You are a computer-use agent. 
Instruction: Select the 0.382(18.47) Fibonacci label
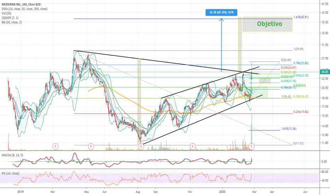coord(301,96)
